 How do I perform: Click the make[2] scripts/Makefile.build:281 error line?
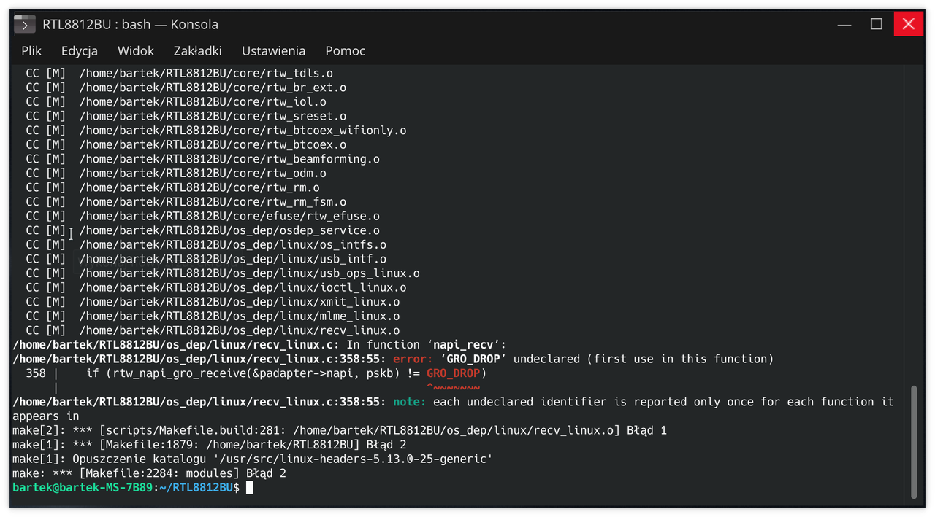[340, 430]
